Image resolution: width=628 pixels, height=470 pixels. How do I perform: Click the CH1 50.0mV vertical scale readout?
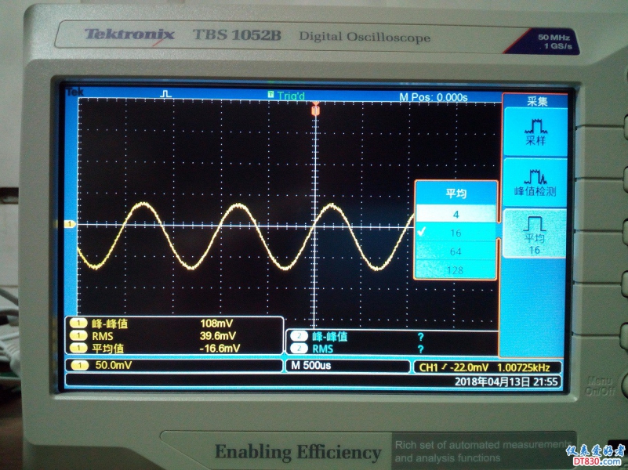pyautogui.click(x=114, y=366)
